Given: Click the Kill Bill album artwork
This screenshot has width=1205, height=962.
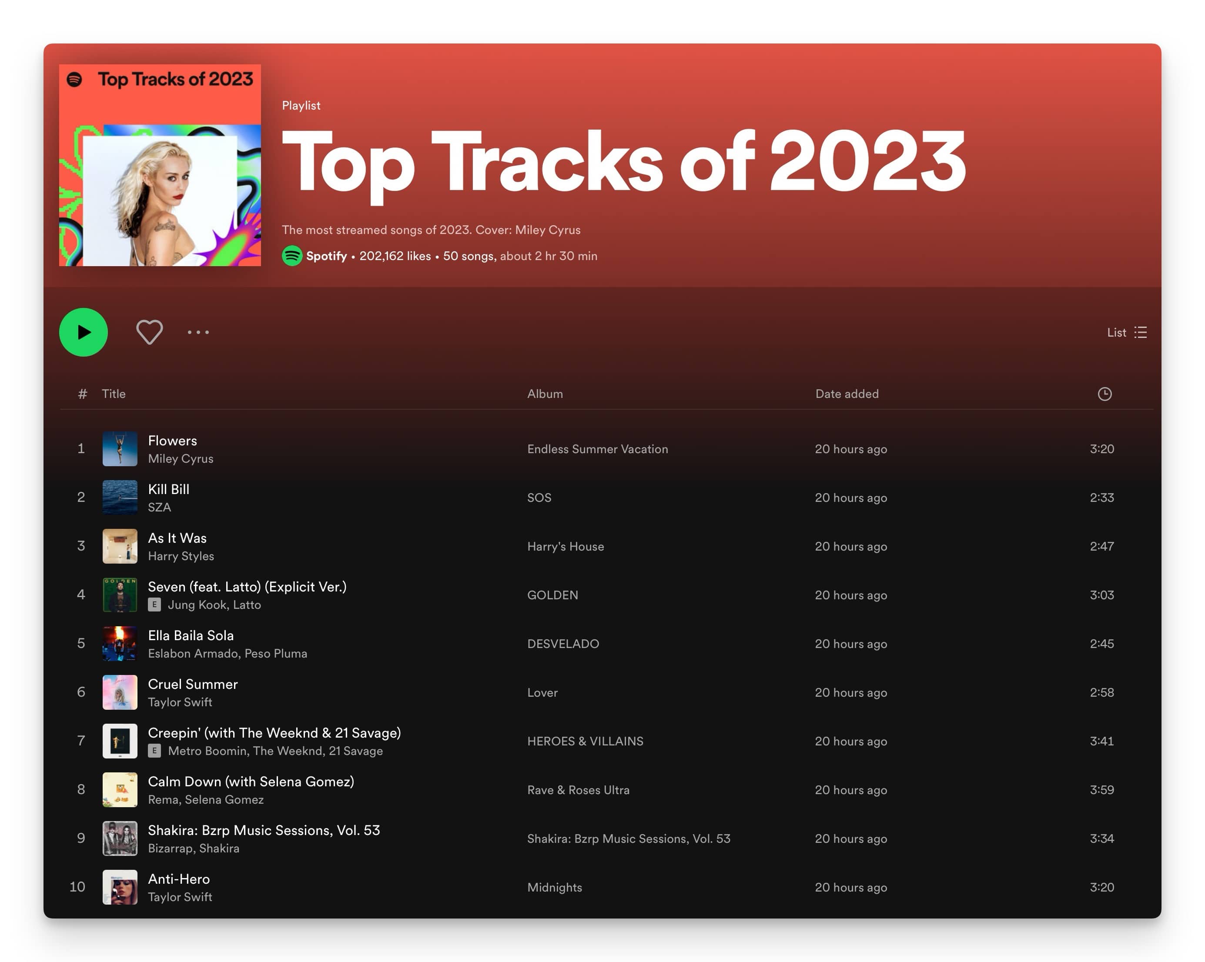Looking at the screenshot, I should point(120,497).
